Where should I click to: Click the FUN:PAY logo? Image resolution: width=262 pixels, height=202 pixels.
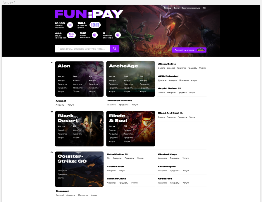pyautogui.click(x=89, y=14)
